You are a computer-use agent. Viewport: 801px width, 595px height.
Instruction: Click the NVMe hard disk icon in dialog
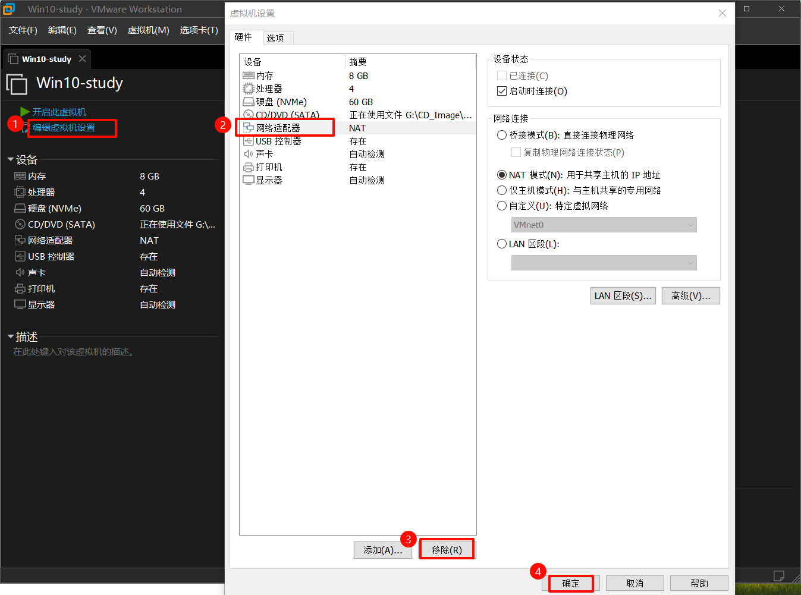coord(249,102)
